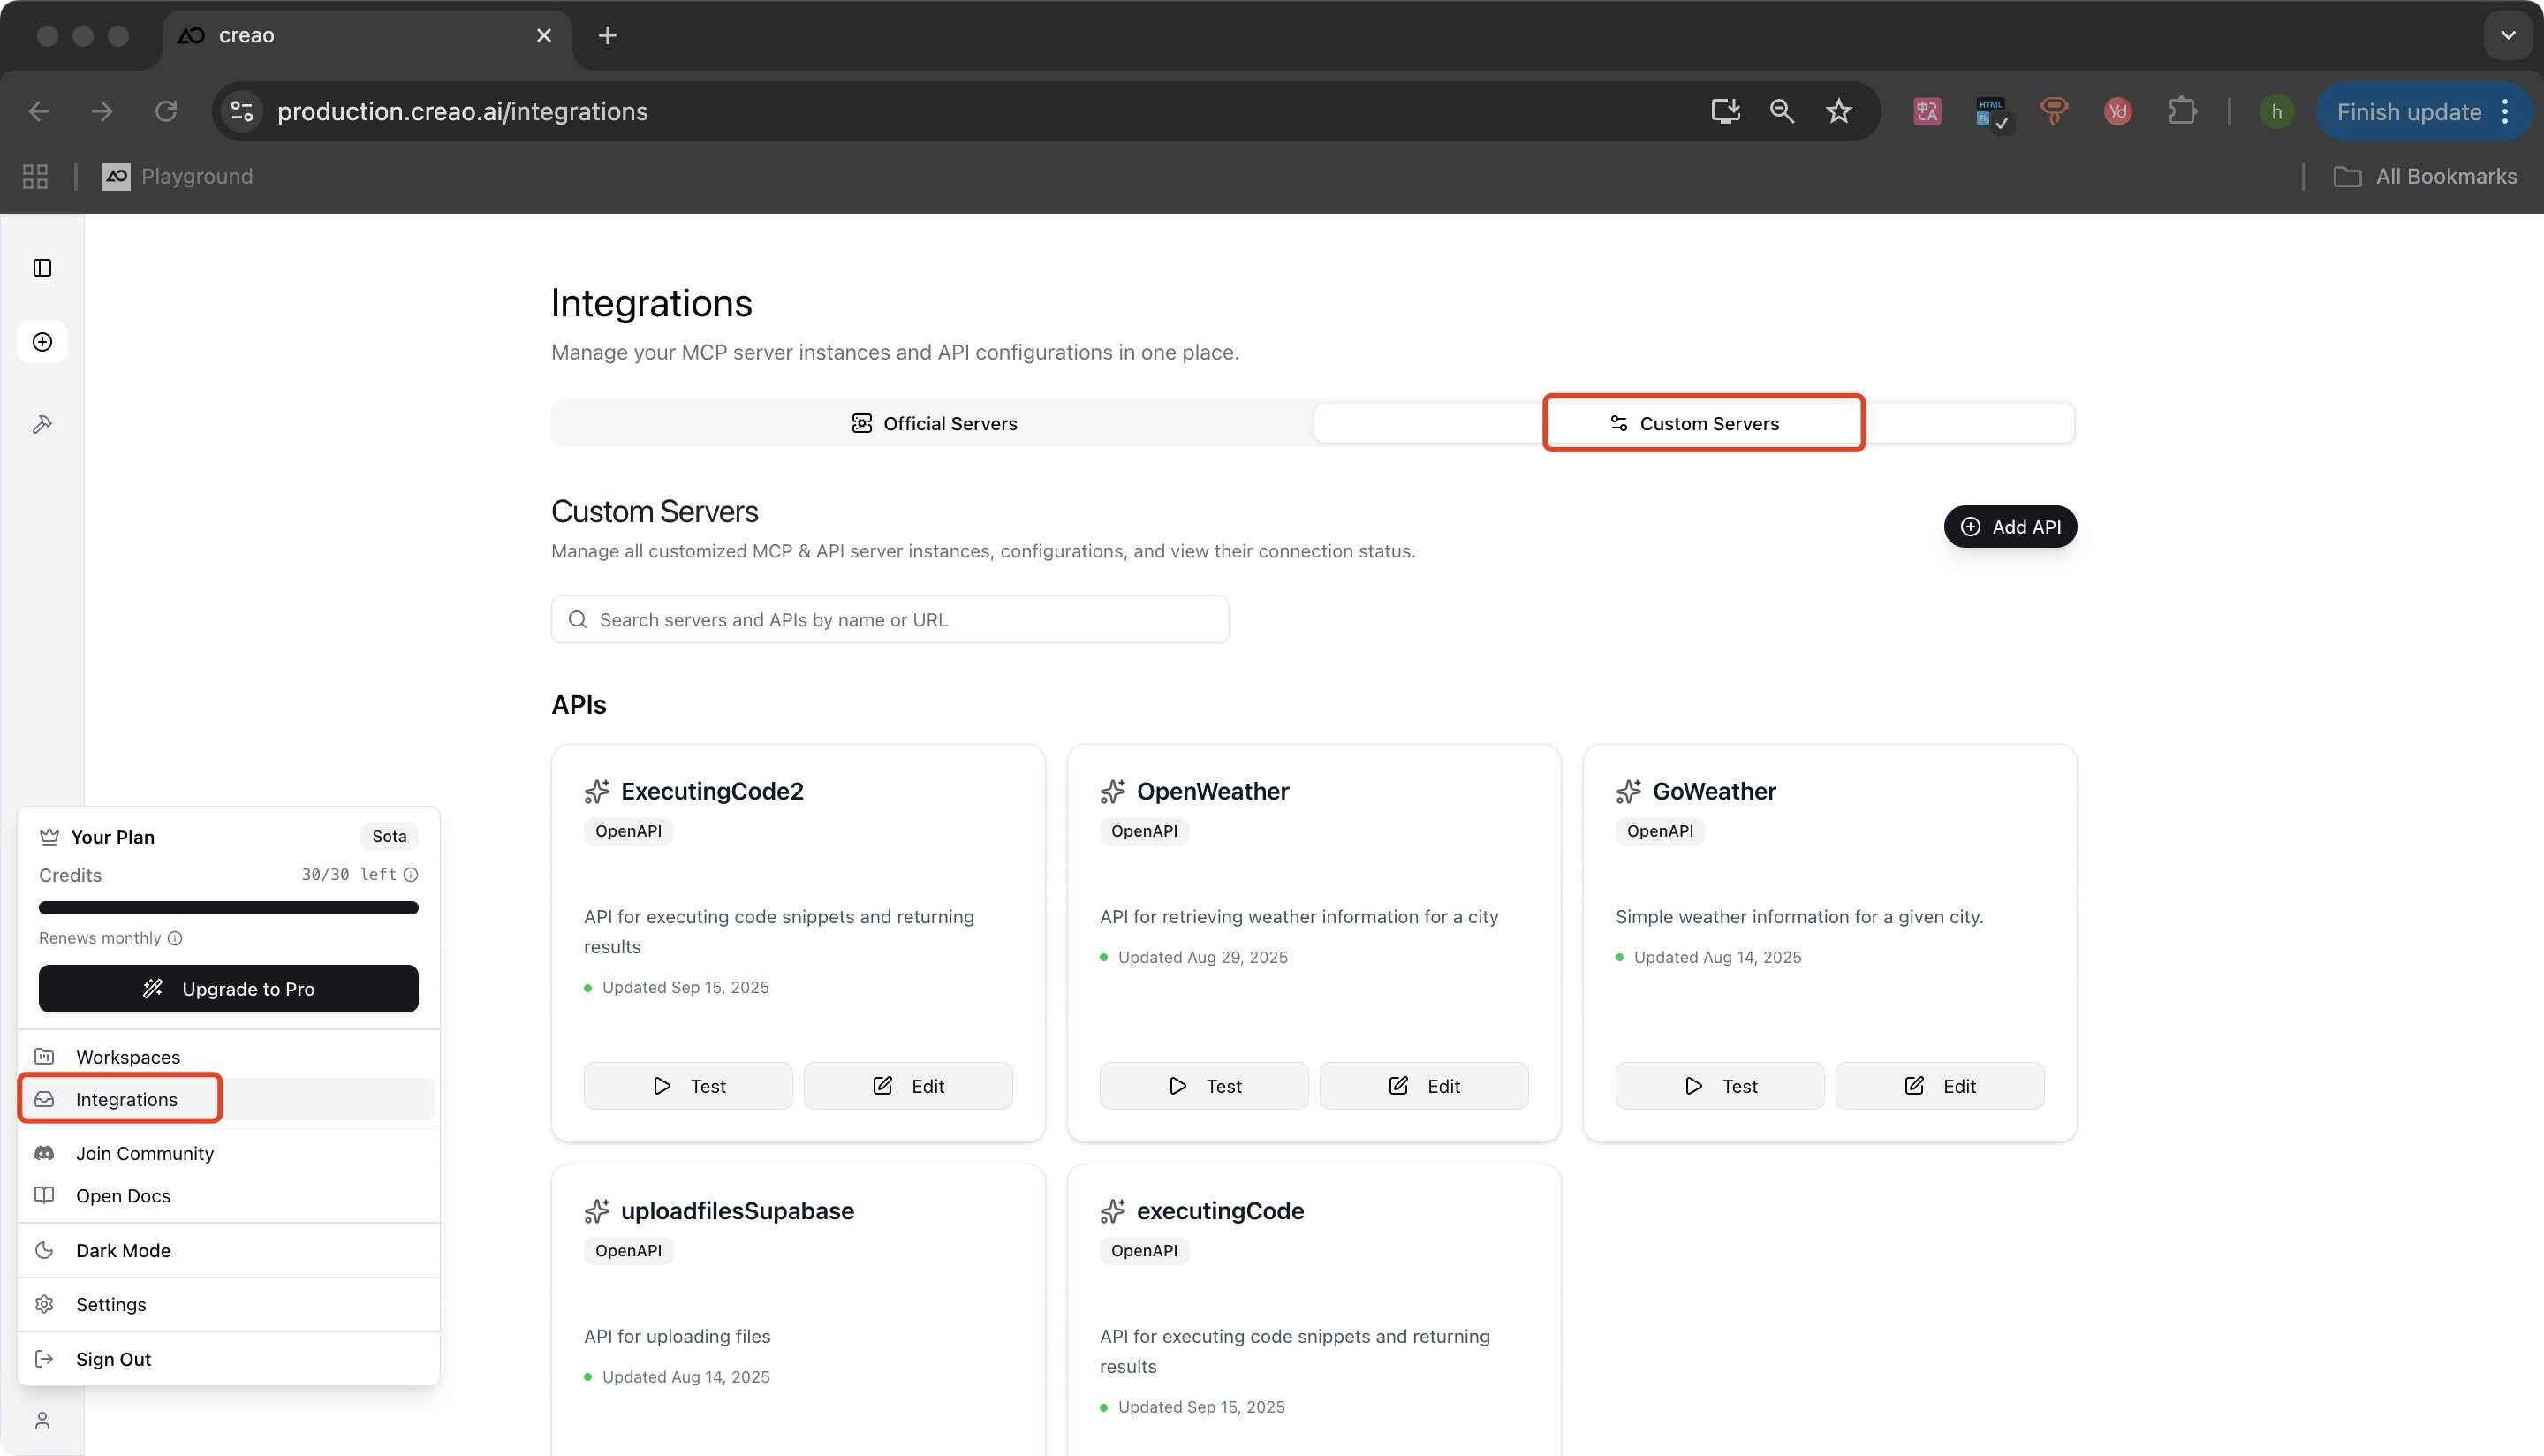The height and width of the screenshot is (1456, 2544).
Task: Click the new project plus icon
Action: tap(42, 342)
